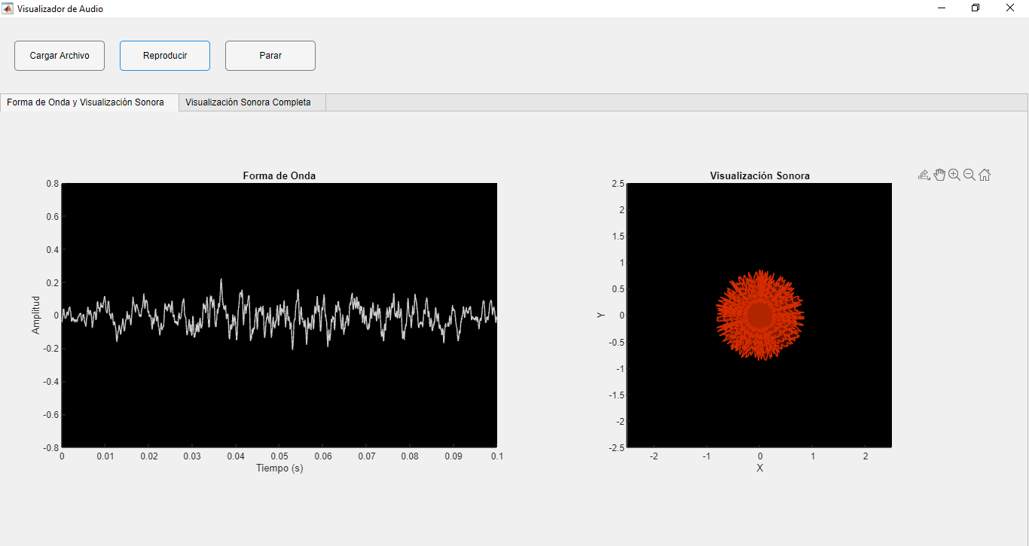Image resolution: width=1029 pixels, height=546 pixels.
Task: Click the Amplitud axis label
Action: [x=35, y=314]
